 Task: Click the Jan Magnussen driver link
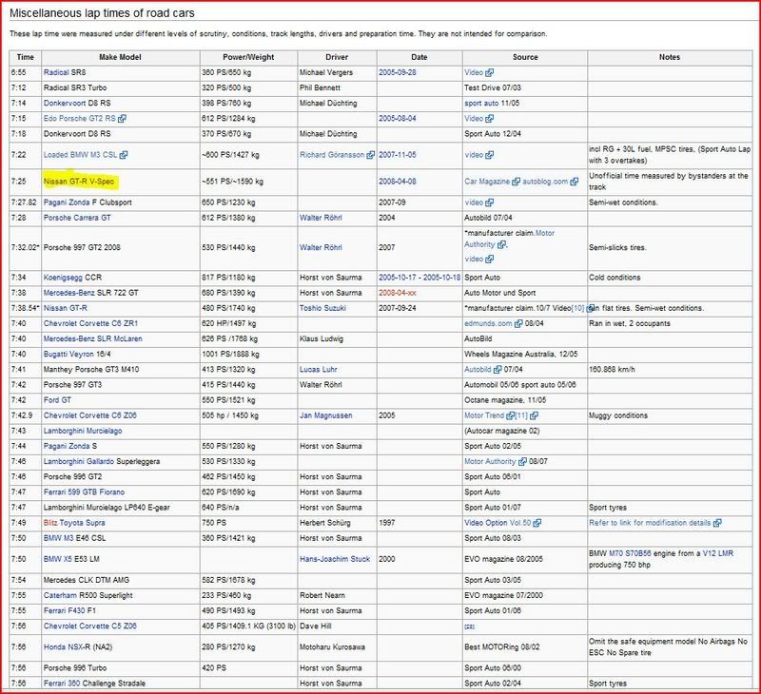click(x=325, y=415)
